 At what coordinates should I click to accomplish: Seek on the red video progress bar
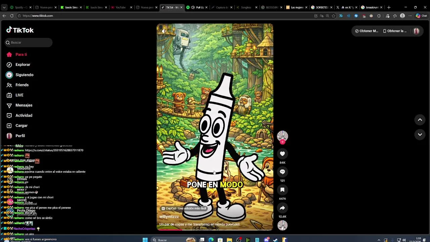point(215,230)
